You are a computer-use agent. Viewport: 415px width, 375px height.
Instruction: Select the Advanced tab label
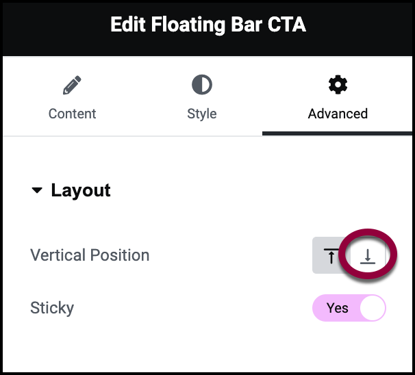(338, 114)
